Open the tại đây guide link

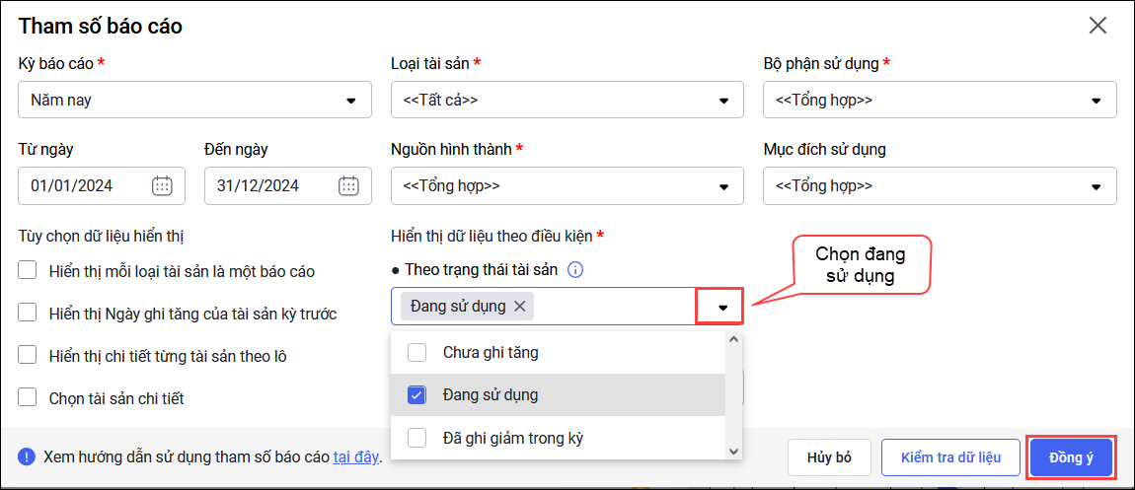coord(355,456)
